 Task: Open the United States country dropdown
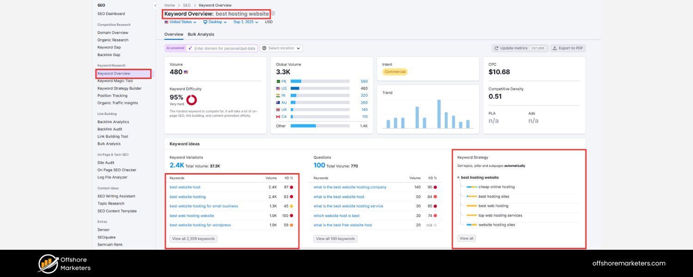point(180,22)
